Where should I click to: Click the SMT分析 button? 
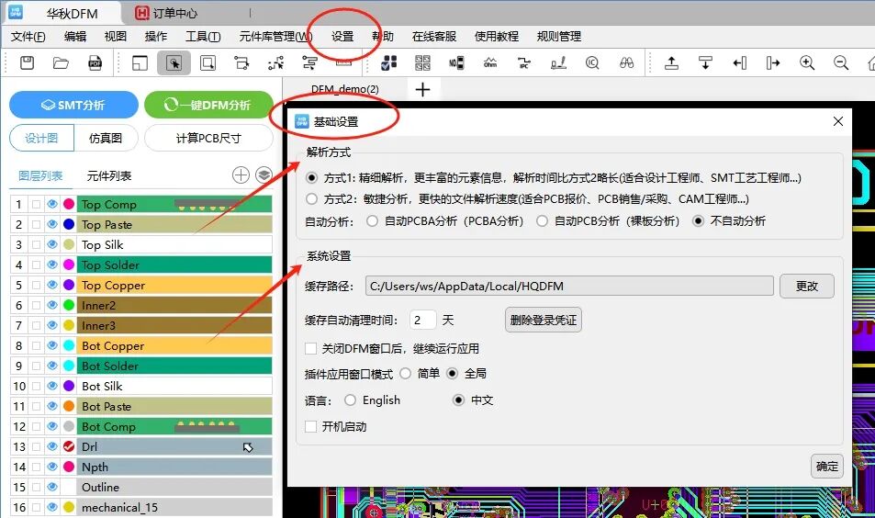pyautogui.click(x=73, y=105)
